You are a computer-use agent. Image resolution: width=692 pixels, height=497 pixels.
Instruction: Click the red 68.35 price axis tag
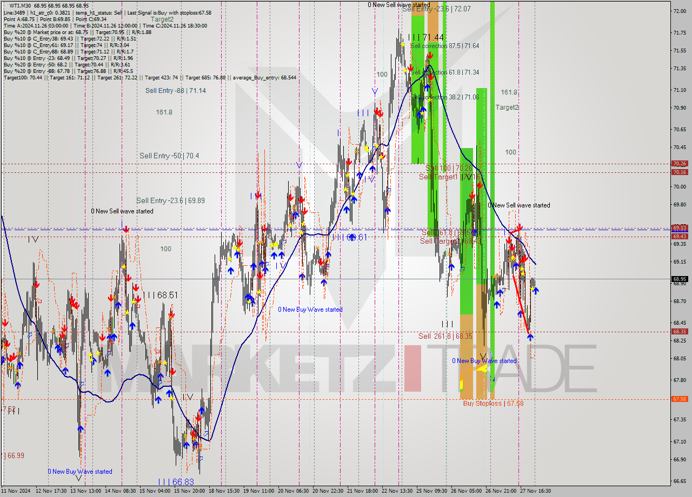tap(680, 331)
